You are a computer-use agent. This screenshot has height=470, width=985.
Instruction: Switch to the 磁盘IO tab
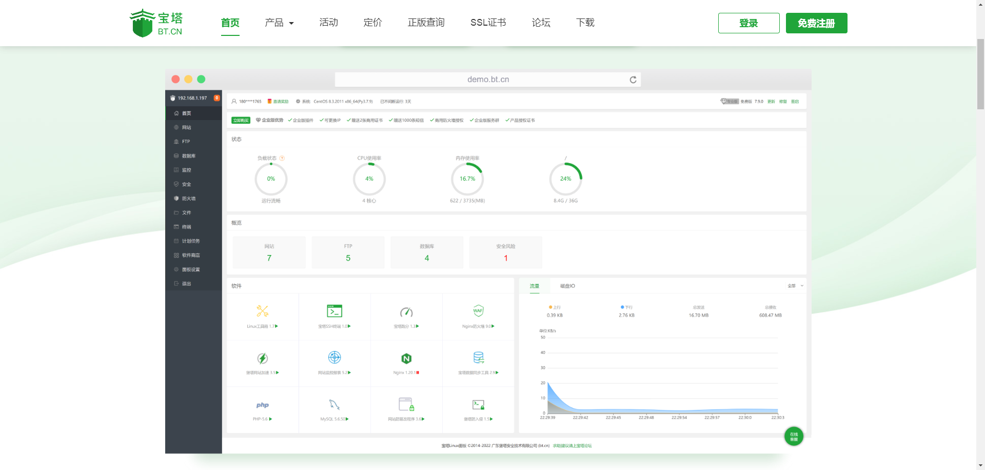(567, 286)
